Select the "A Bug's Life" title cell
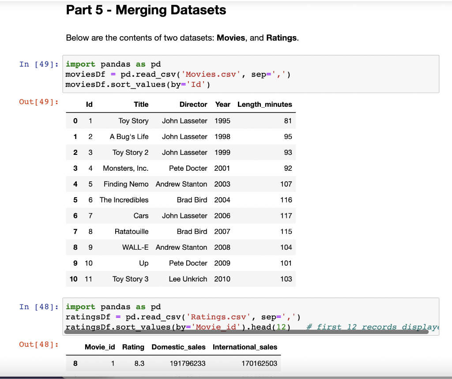This screenshot has height=379, width=452. coord(129,137)
